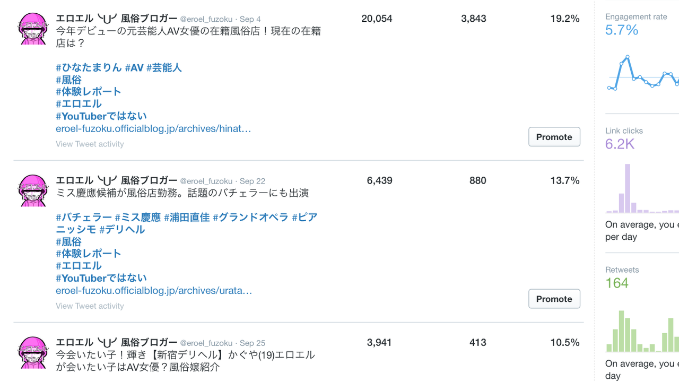Click the Sep 22 tweet timestamp

pyautogui.click(x=253, y=181)
